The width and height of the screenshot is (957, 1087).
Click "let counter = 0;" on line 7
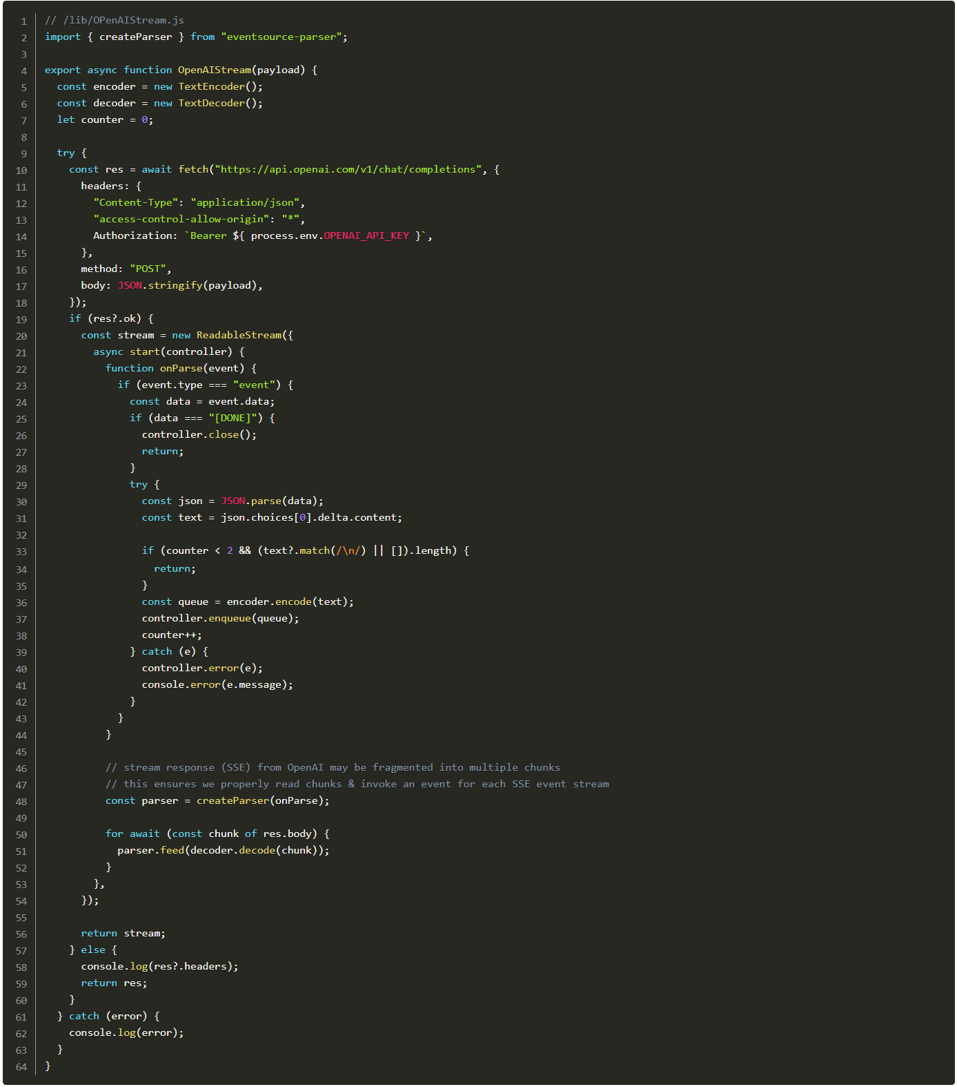[x=105, y=119]
